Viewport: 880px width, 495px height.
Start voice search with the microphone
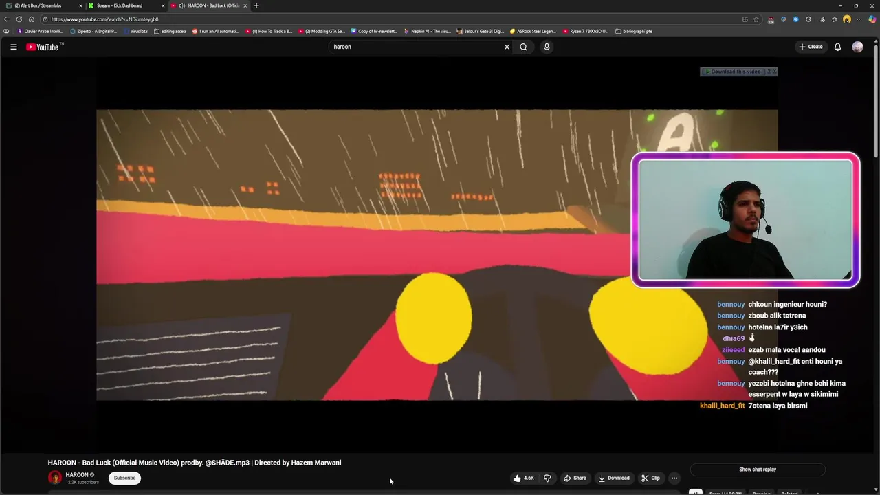[x=547, y=47]
